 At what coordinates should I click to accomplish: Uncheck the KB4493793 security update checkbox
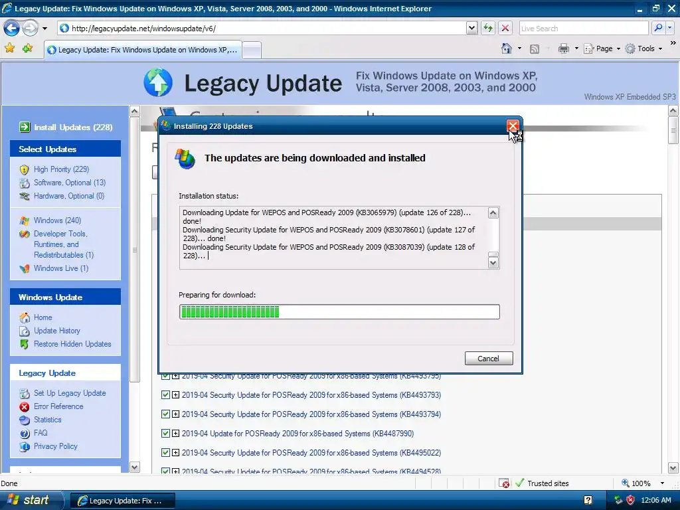165,395
